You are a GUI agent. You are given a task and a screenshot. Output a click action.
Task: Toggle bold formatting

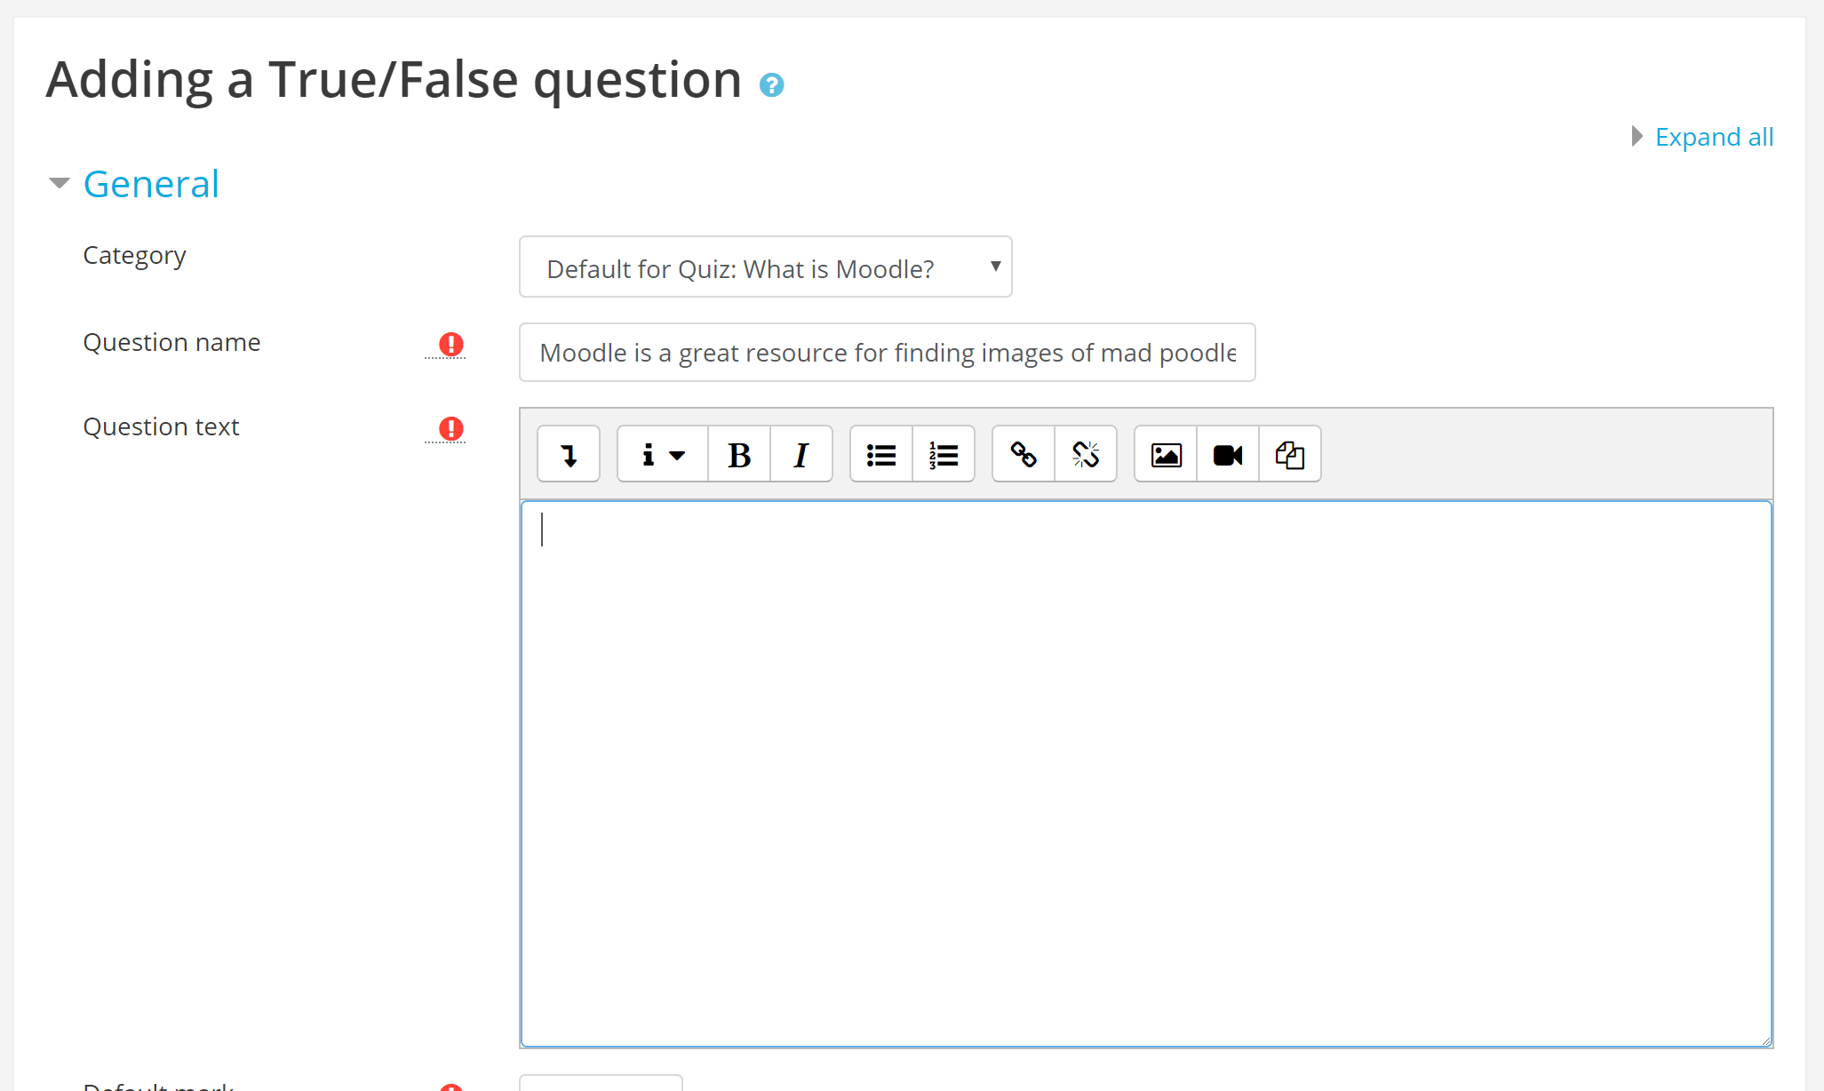739,454
